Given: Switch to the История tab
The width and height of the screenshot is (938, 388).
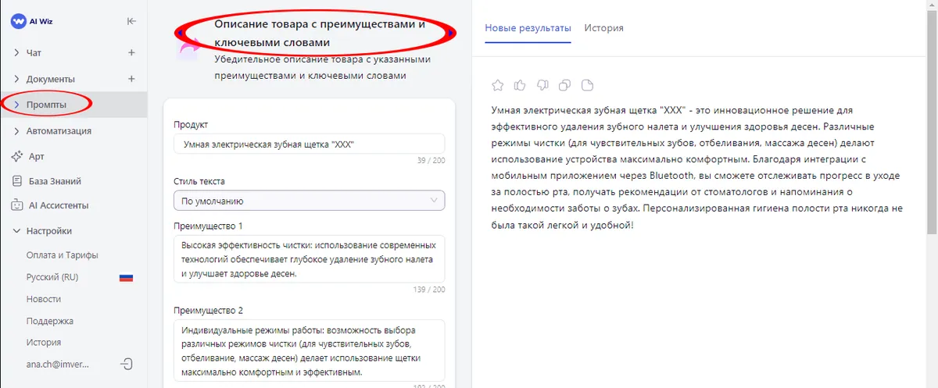Looking at the screenshot, I should coord(603,28).
